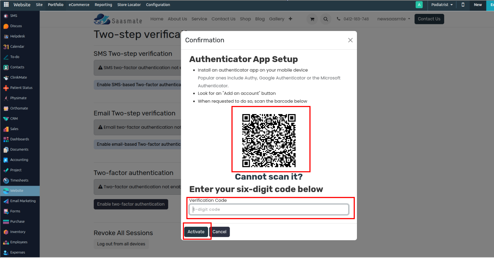This screenshot has width=494, height=258.
Task: Open the Reporting menu
Action: pyautogui.click(x=103, y=5)
